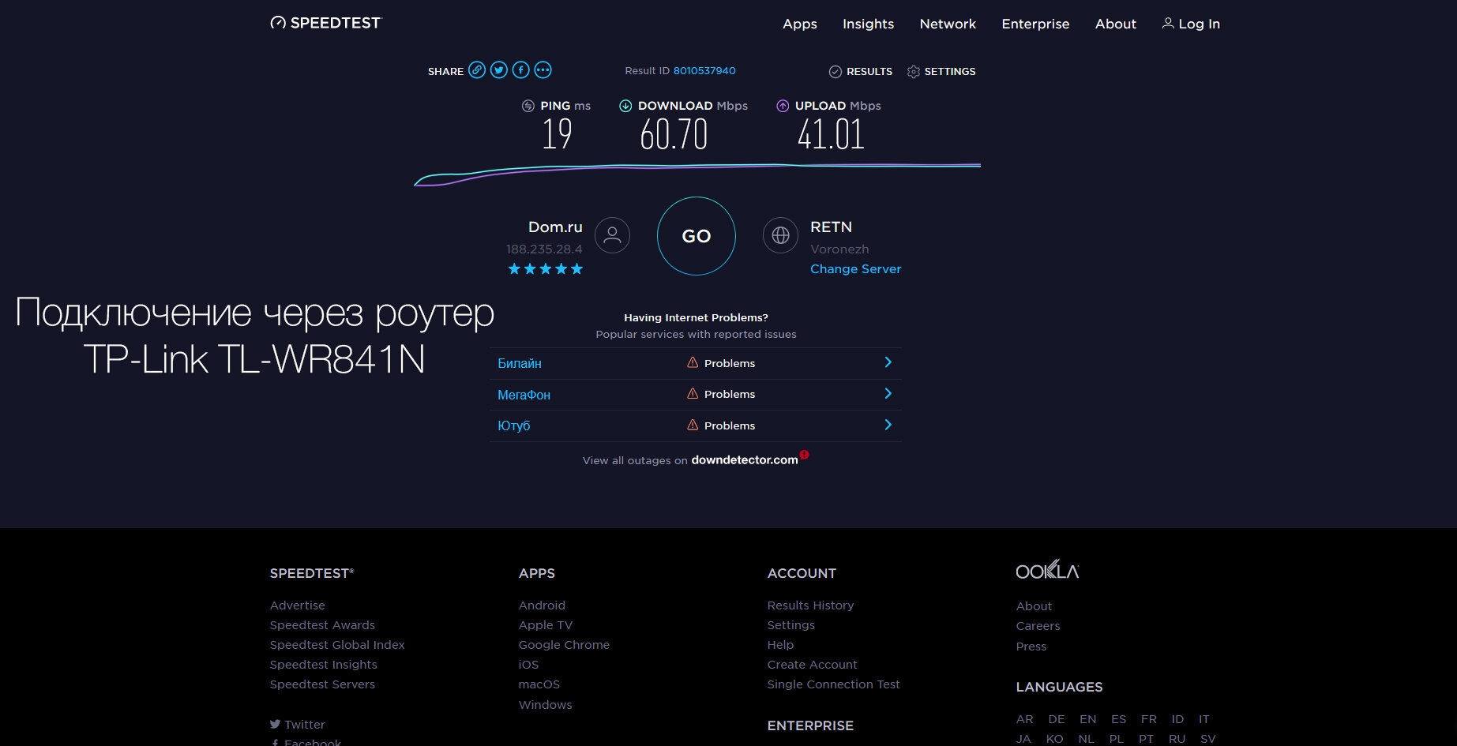Image resolution: width=1457 pixels, height=746 pixels.
Task: Open more share options icon
Action: pos(543,70)
